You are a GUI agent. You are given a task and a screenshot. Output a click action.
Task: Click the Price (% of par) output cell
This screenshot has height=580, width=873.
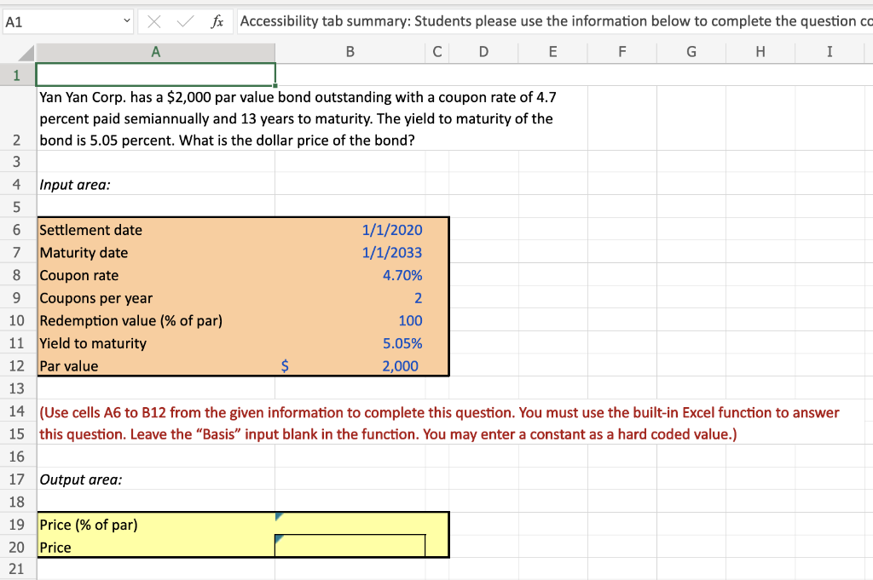pyautogui.click(x=350, y=525)
